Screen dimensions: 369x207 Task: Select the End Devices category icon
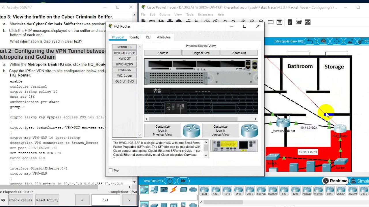(x=154, y=189)
